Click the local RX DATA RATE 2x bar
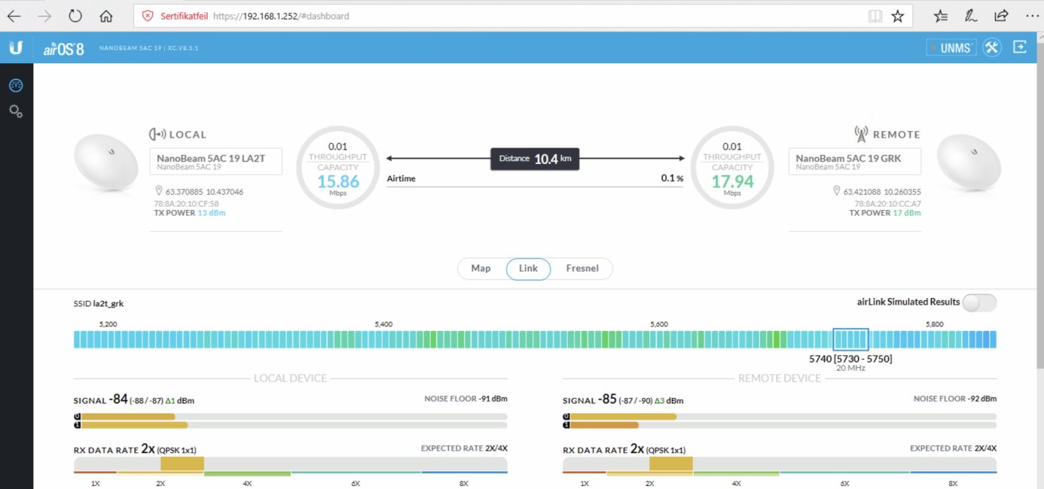The height and width of the screenshot is (489, 1044). coord(291,465)
